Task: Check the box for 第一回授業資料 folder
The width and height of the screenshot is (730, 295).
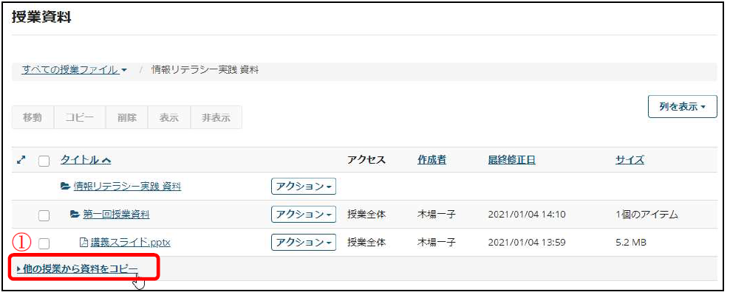Action: tap(44, 215)
